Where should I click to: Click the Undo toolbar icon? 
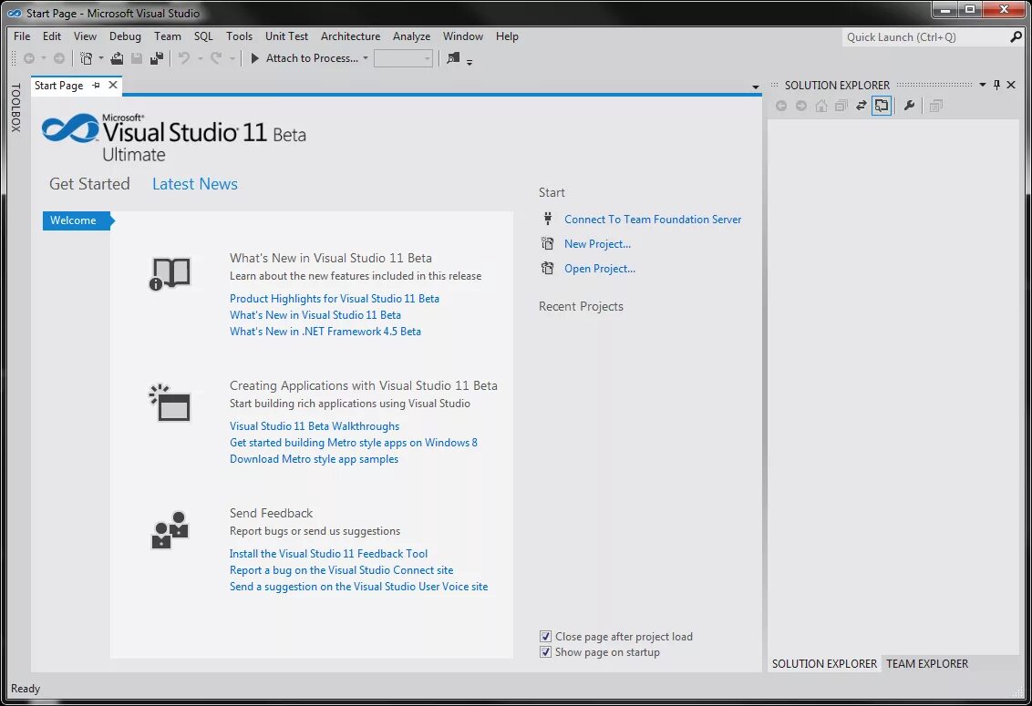point(184,58)
